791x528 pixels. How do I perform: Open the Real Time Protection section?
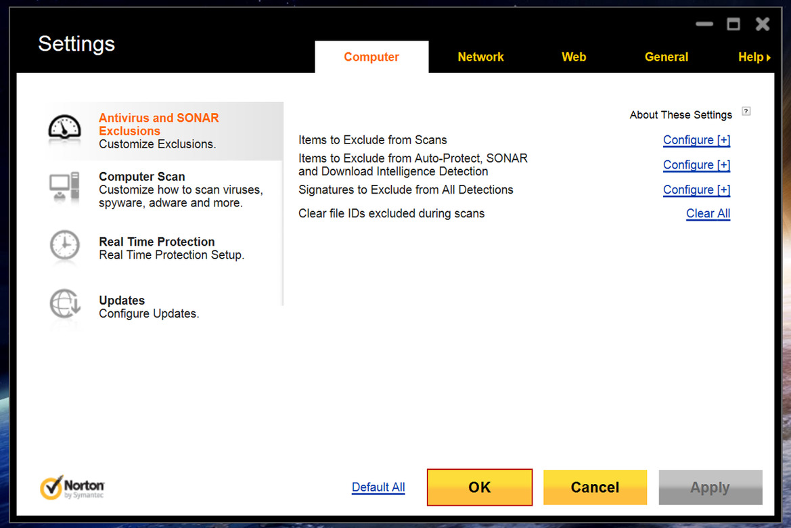(164, 248)
